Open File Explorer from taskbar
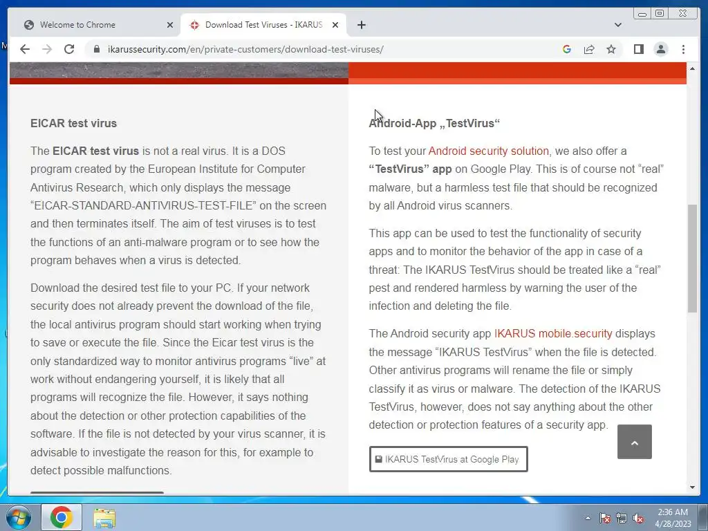Screen dimensions: 708x531 pyautogui.click(x=104, y=517)
